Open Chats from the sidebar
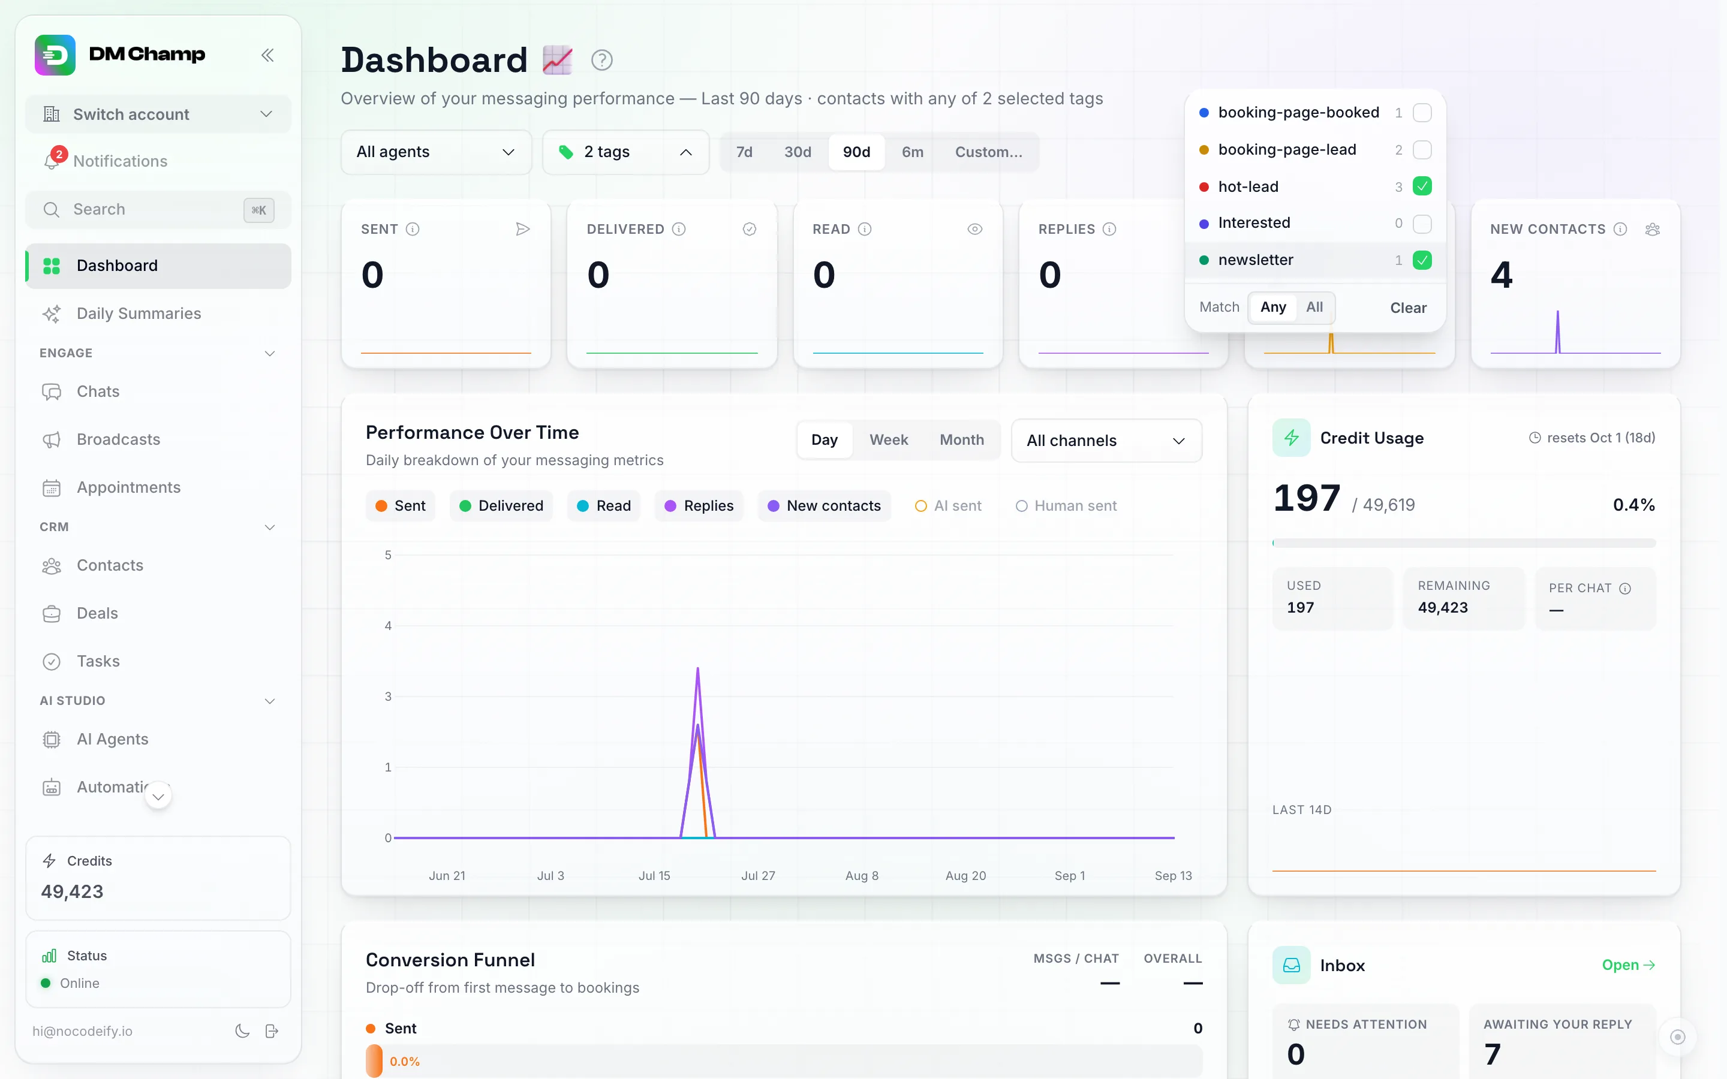Screen dimensions: 1727x1079 158,391
